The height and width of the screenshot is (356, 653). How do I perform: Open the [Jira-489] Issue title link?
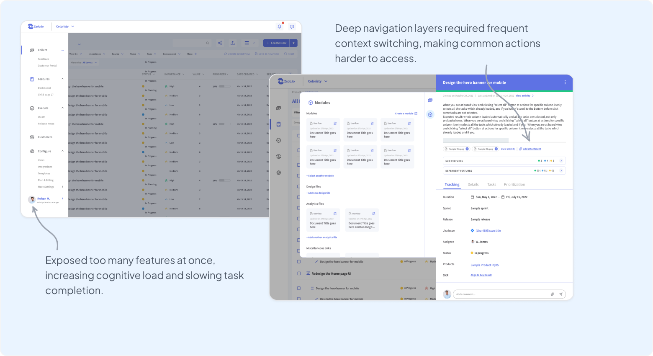488,231
